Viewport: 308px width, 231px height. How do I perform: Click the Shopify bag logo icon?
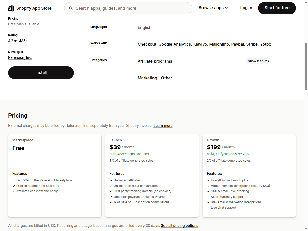pyautogui.click(x=11, y=8)
